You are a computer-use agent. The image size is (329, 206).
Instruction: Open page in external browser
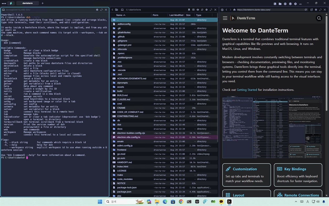click(311, 10)
